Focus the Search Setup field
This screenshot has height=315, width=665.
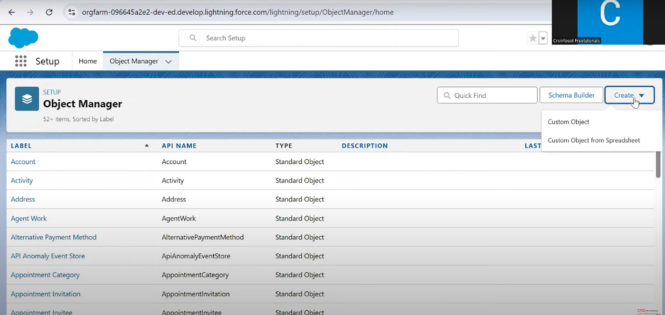coord(319,38)
